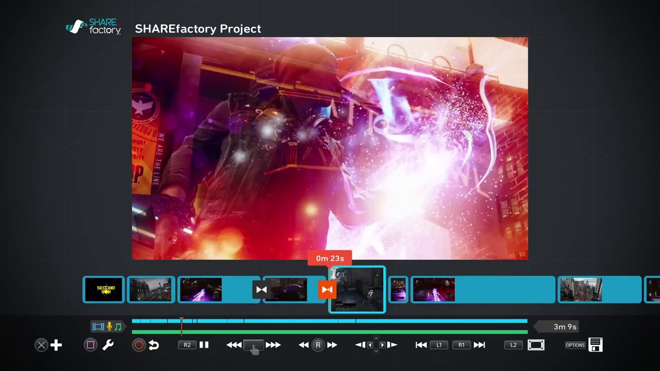Click the blue video track bar
The image size is (660, 371).
coord(329,321)
